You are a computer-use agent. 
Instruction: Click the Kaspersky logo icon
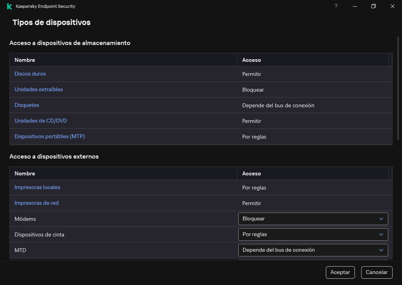coord(9,6)
